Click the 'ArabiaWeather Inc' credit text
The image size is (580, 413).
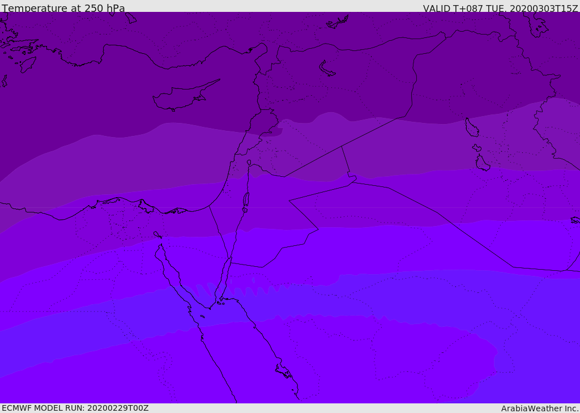540,408
